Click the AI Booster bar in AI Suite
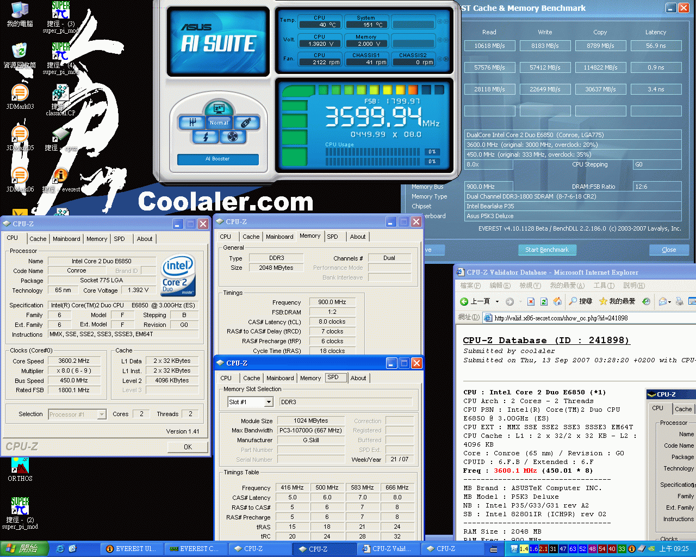This screenshot has height=557, width=696. [217, 159]
